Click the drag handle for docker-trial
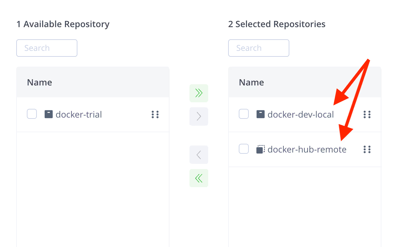The width and height of the screenshot is (407, 247). [155, 114]
